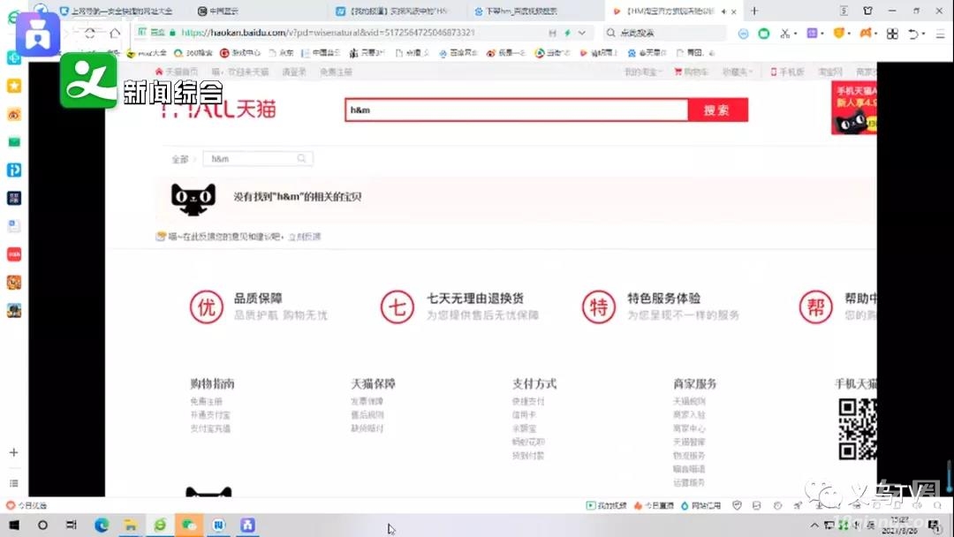The image size is (954, 537).
Task: Click the red 搜索 search button
Action: coord(716,110)
